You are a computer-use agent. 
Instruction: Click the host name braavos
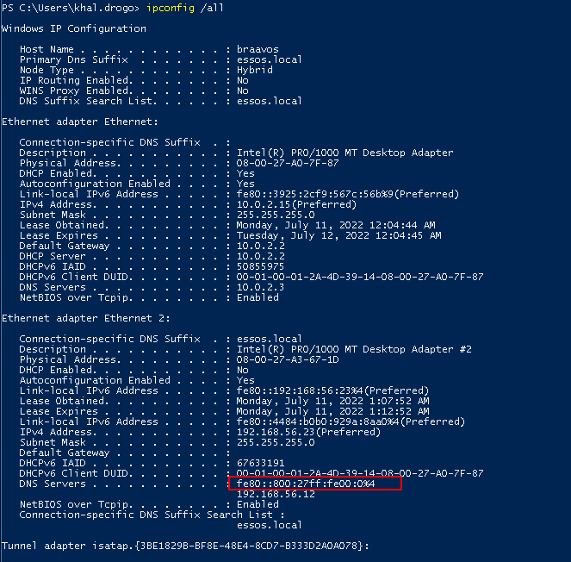pyautogui.click(x=258, y=49)
